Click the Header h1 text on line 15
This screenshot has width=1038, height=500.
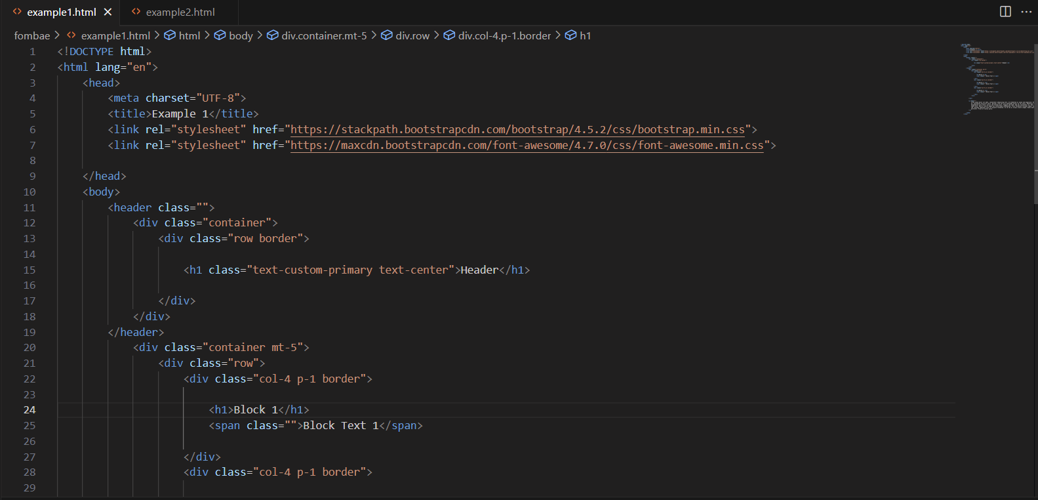tap(479, 270)
